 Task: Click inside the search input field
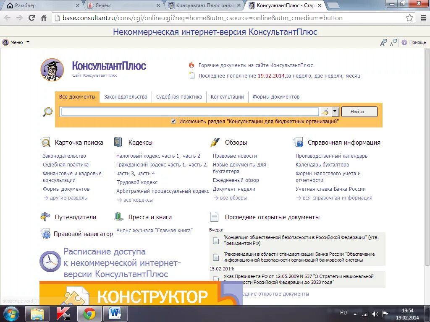pyautogui.click(x=190, y=112)
